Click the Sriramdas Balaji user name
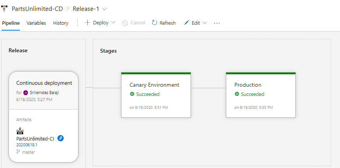 [x=45, y=93]
